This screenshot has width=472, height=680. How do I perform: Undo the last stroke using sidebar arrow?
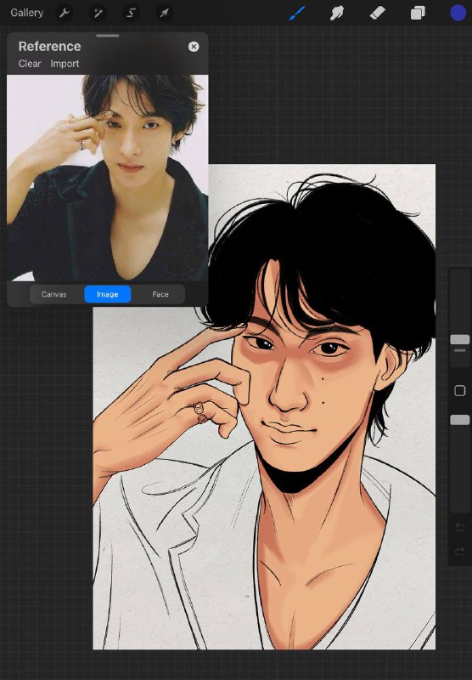point(460,527)
